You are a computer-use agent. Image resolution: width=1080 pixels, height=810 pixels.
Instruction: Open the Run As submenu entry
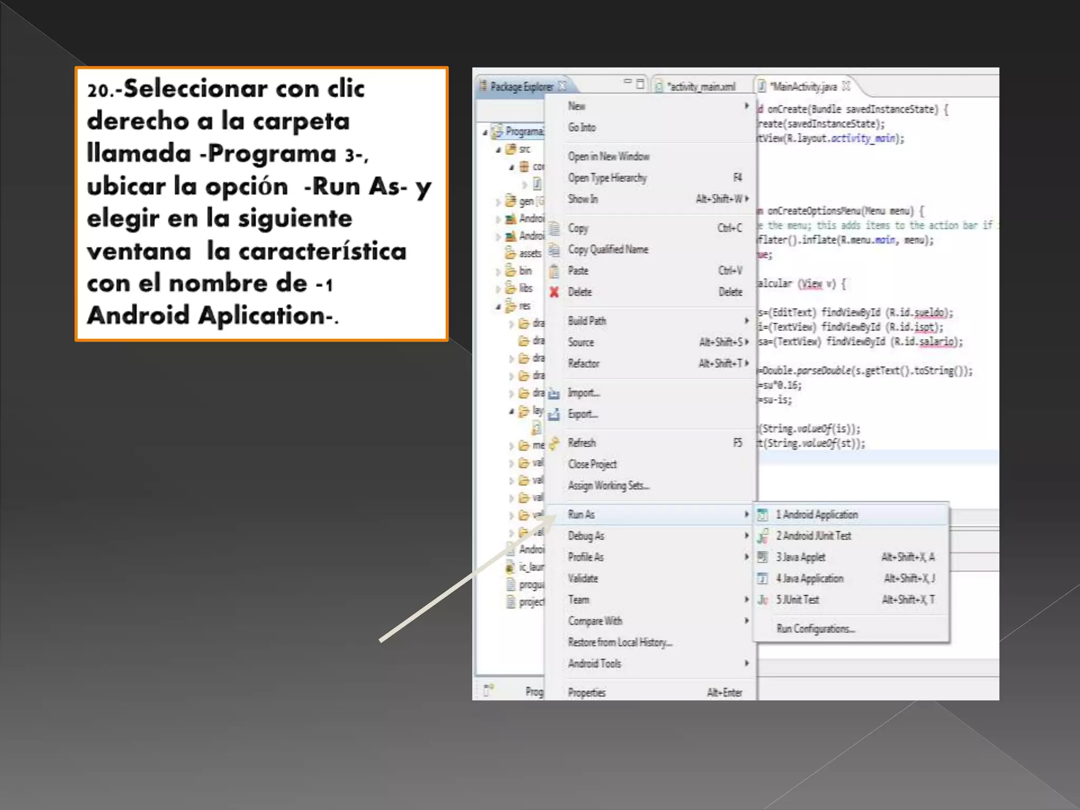point(582,515)
